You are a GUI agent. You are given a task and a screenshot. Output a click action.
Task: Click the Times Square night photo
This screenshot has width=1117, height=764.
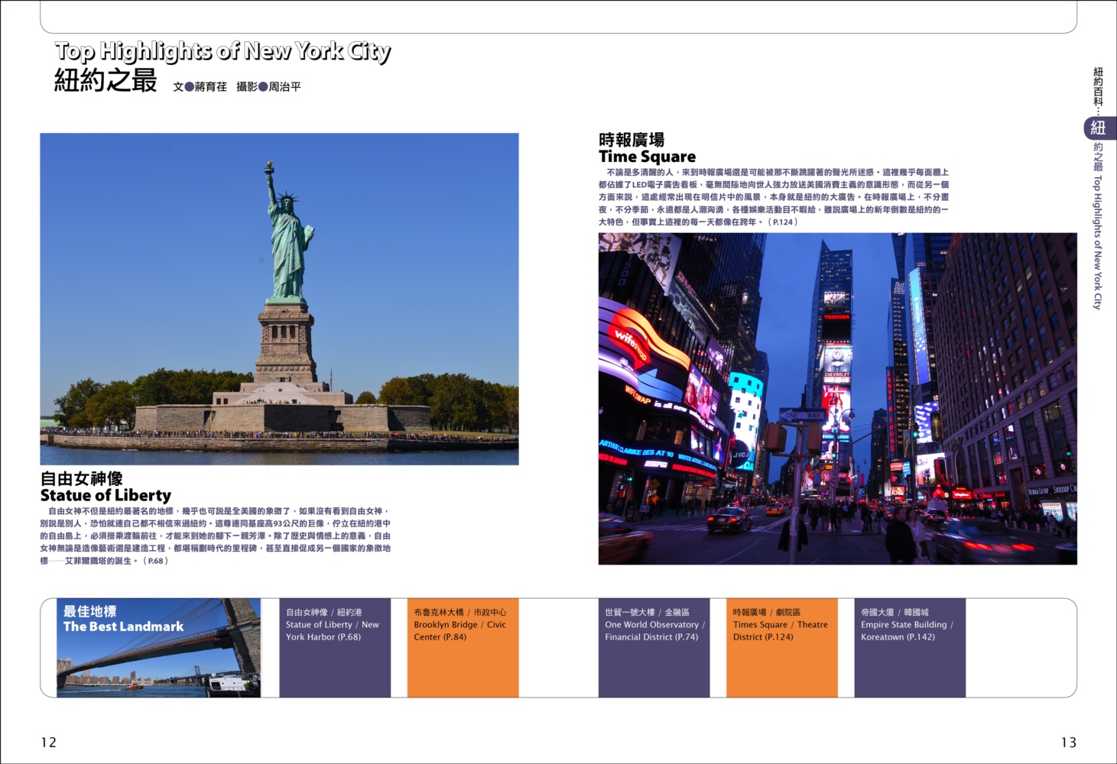coord(837,399)
